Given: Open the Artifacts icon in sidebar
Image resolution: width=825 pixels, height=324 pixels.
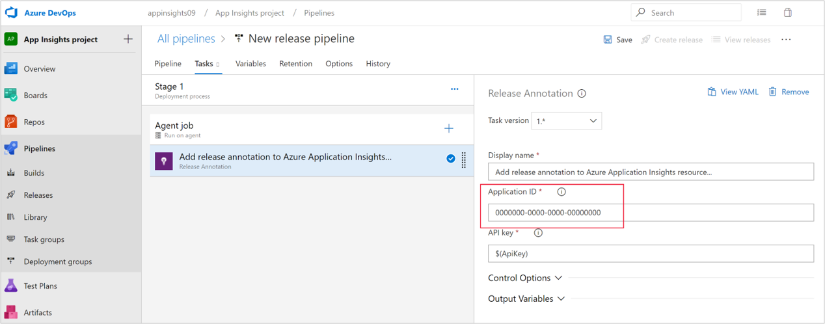Looking at the screenshot, I should click(x=11, y=312).
